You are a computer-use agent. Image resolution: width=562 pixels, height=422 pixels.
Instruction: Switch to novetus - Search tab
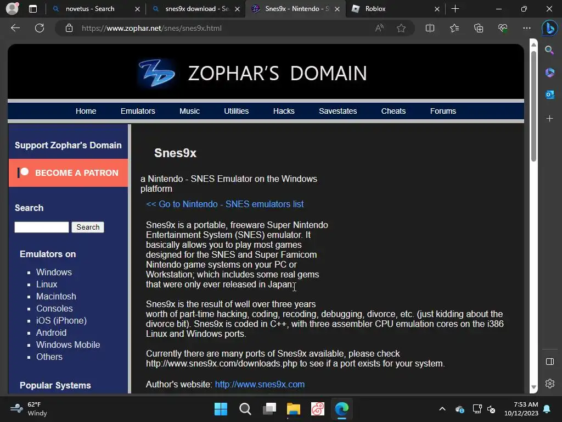pyautogui.click(x=90, y=9)
